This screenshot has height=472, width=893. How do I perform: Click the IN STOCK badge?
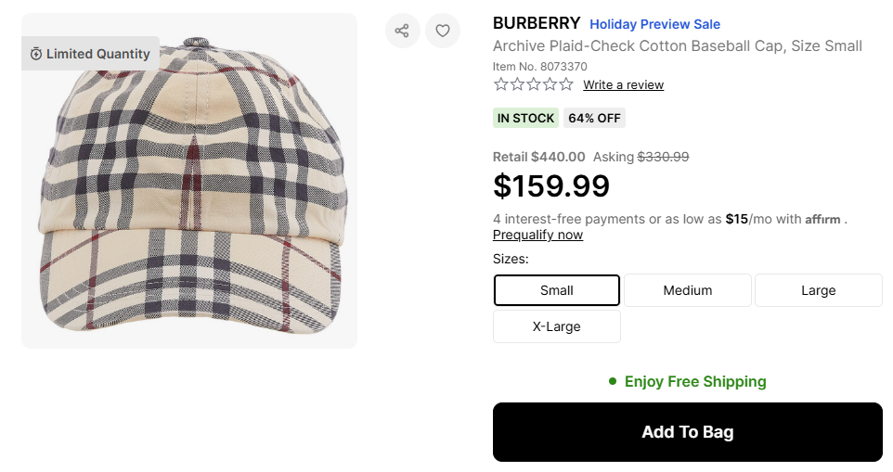(525, 118)
